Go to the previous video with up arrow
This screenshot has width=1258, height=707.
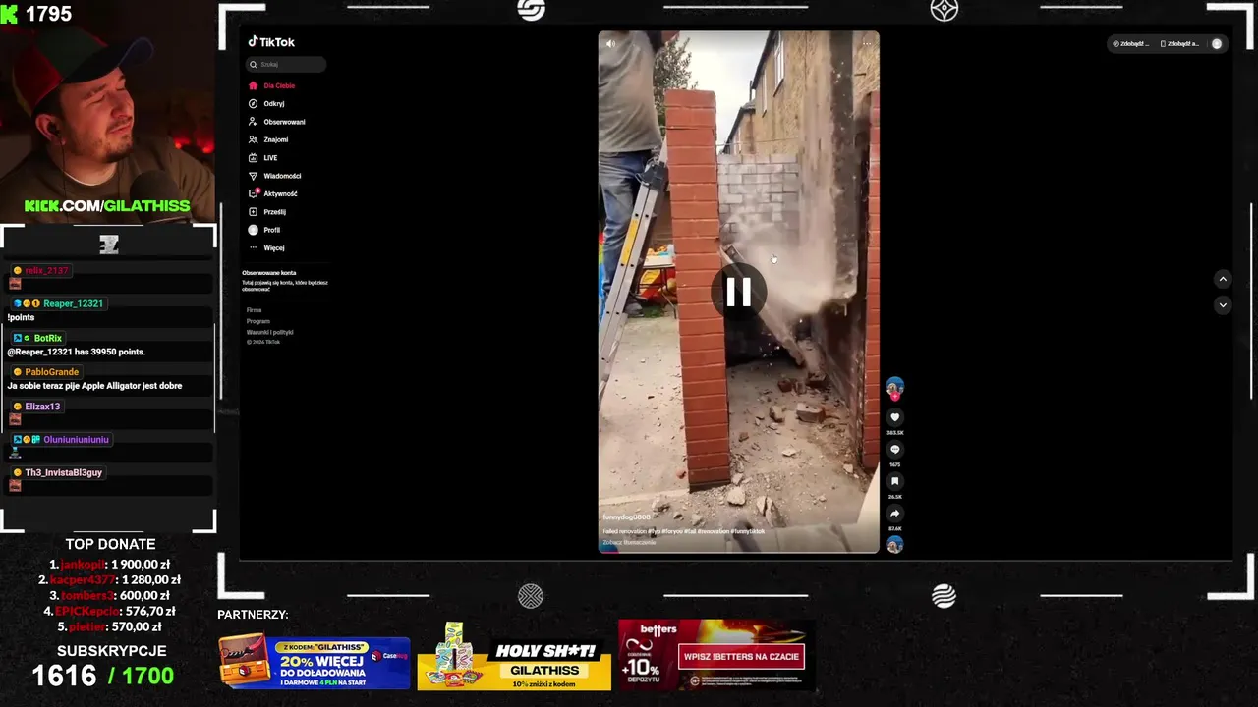click(1223, 279)
